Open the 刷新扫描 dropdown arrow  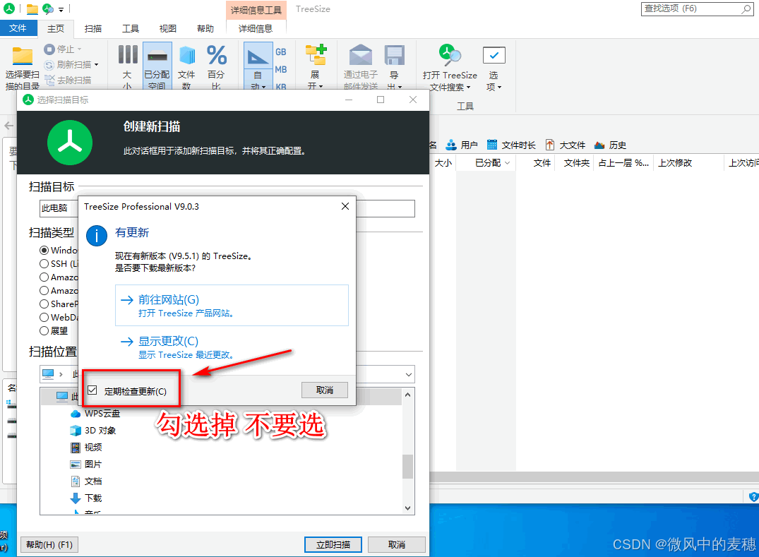96,65
